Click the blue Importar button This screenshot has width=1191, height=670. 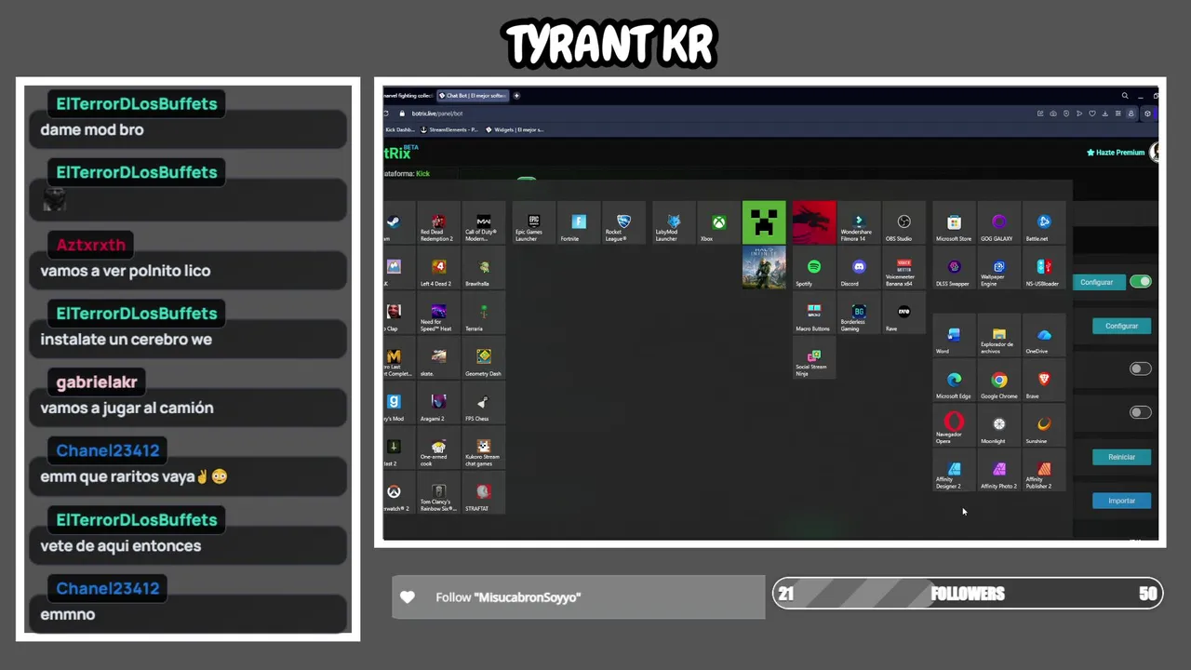1121,501
